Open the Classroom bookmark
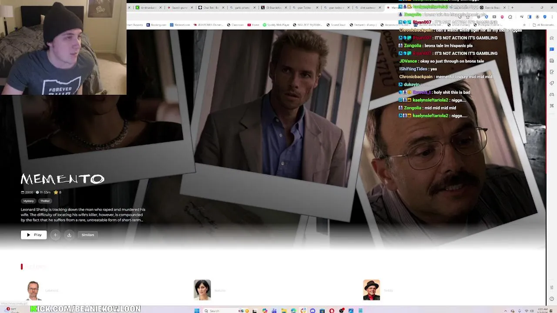 click(x=235, y=25)
